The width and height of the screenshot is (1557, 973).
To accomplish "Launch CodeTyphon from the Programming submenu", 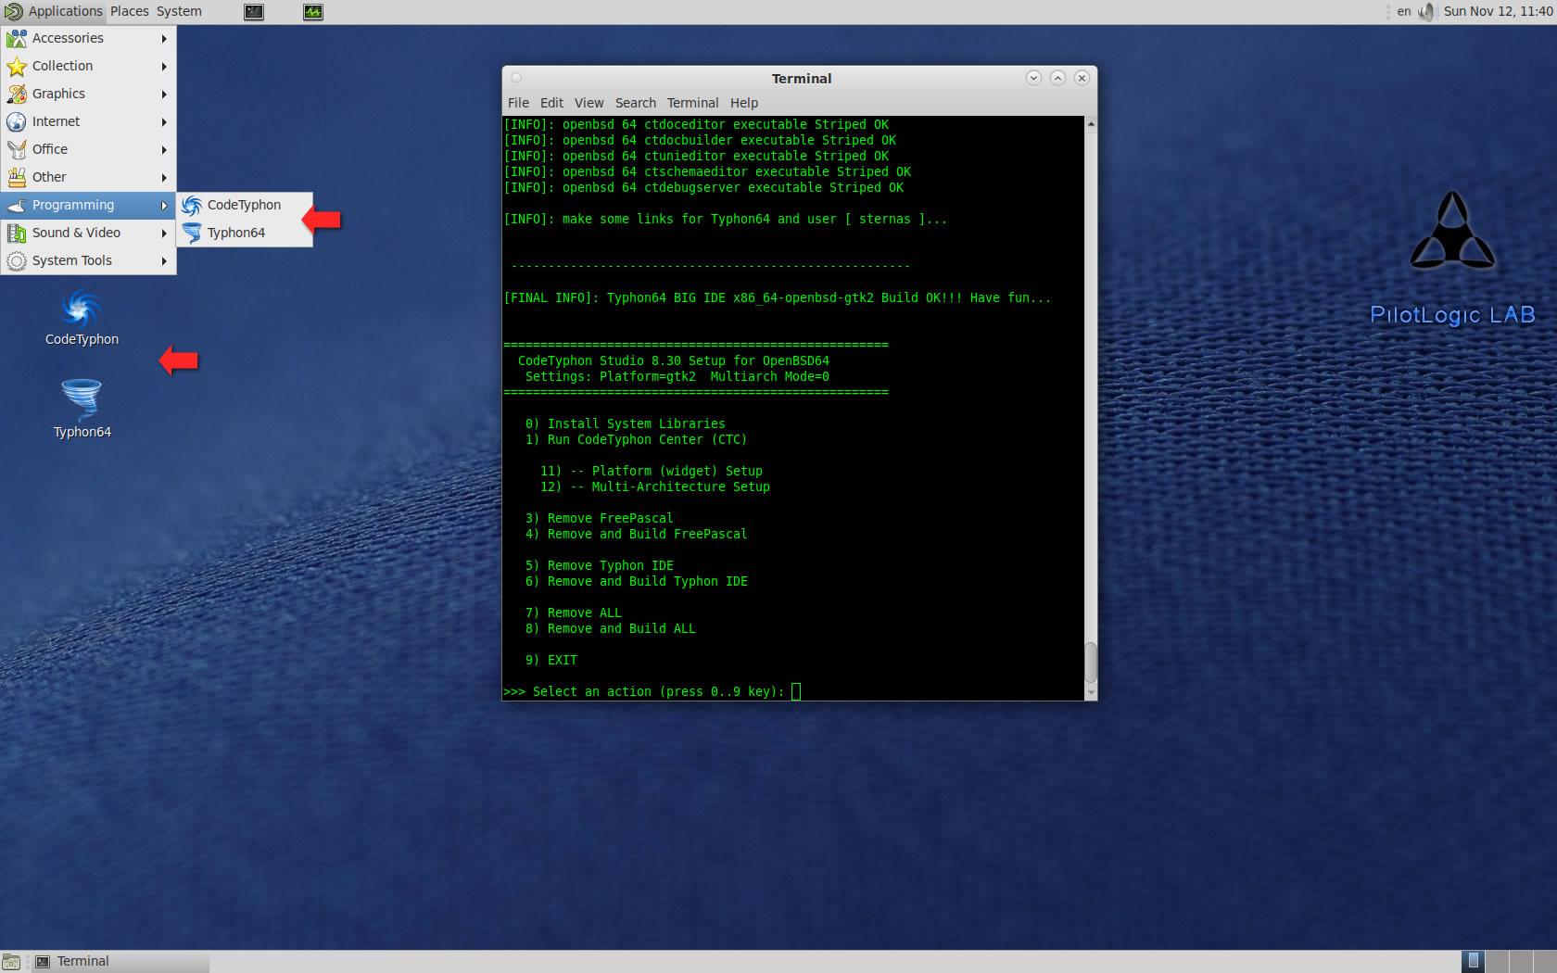I will 245,205.
